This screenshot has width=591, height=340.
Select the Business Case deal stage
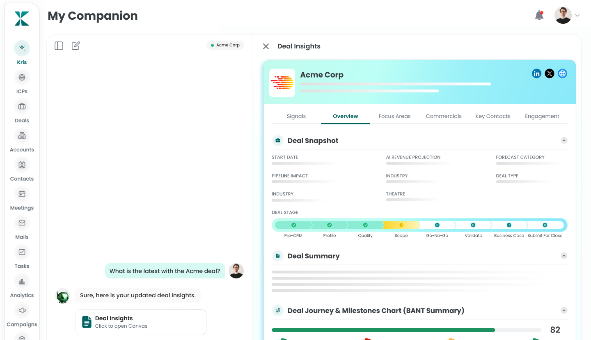[x=509, y=225]
